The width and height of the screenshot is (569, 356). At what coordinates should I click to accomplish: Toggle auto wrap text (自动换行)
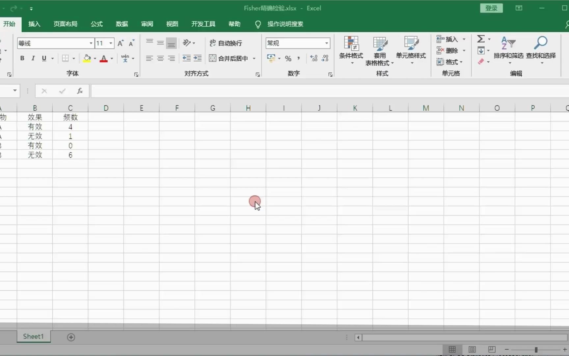tap(226, 43)
